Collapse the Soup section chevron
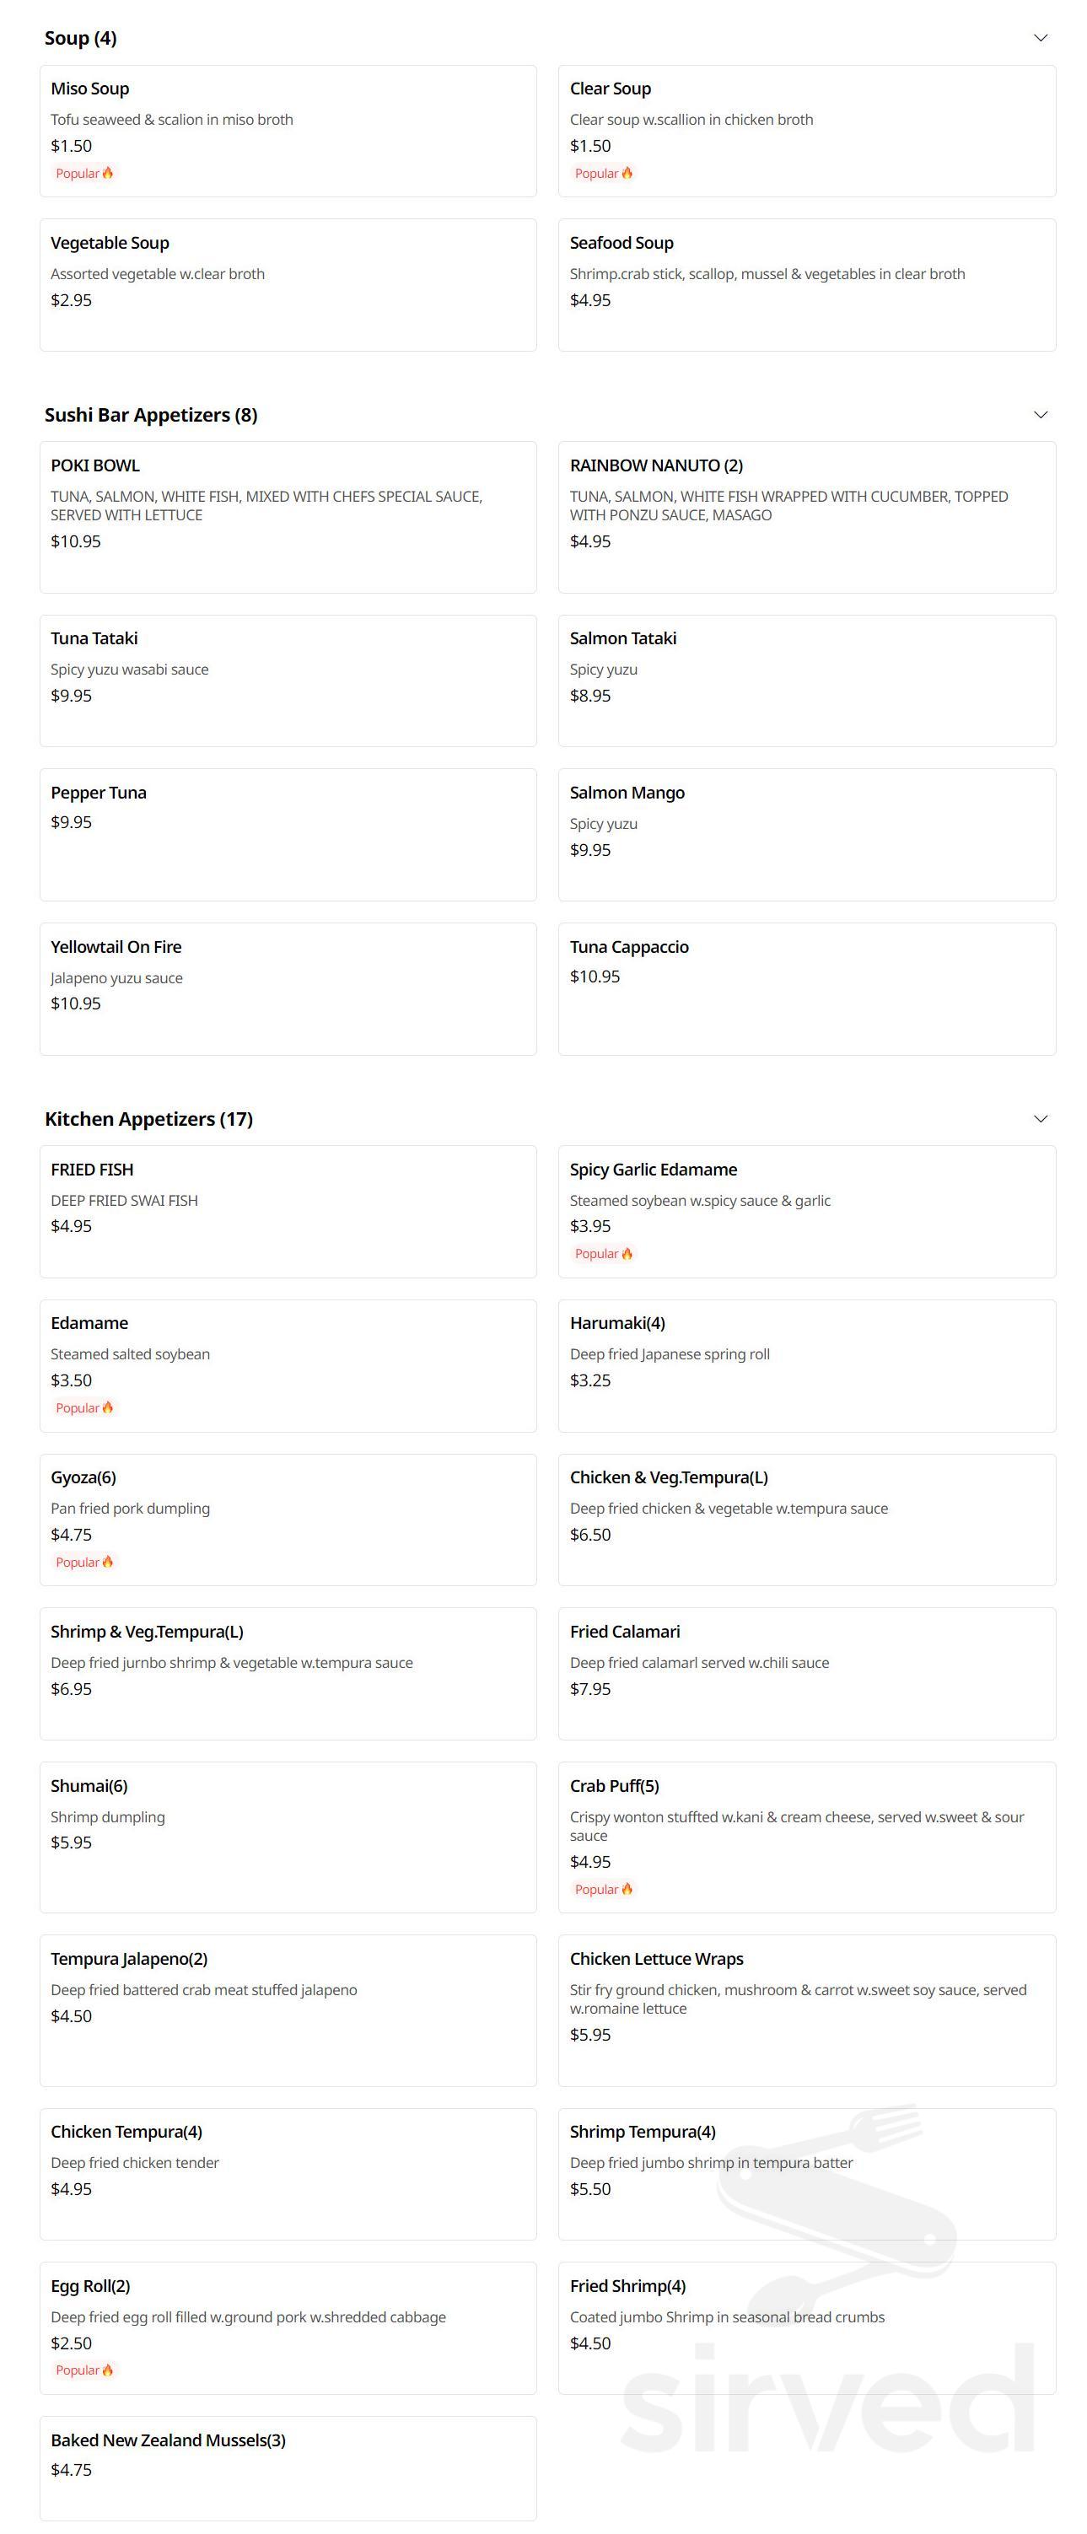1087x2534 pixels. pos(1040,38)
